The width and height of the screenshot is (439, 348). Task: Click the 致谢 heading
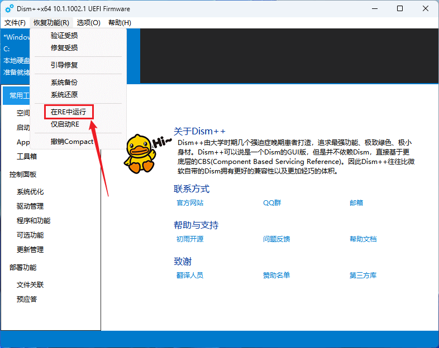(x=183, y=262)
